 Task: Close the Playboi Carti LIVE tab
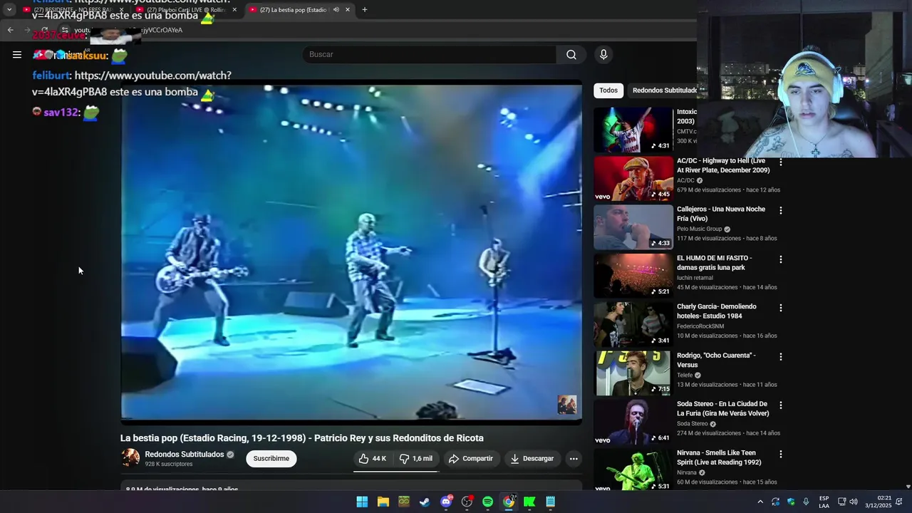click(x=234, y=10)
